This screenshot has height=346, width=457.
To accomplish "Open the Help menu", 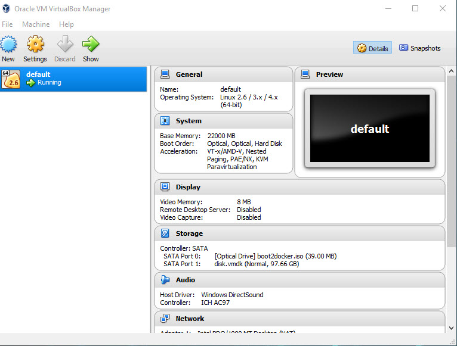I will (67, 24).
